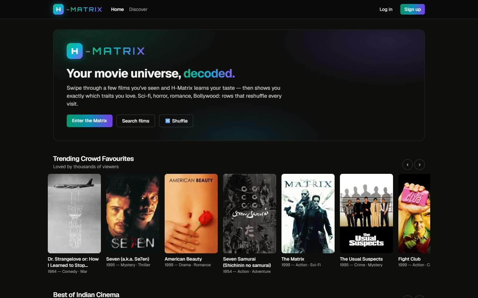Click '1964 — Comedy · War' text
Viewport: 478px width, 298px height.
(67, 272)
